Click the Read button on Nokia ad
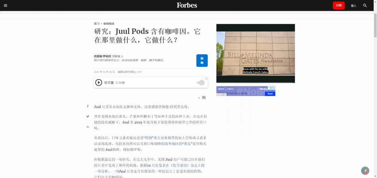 [x=270, y=93]
